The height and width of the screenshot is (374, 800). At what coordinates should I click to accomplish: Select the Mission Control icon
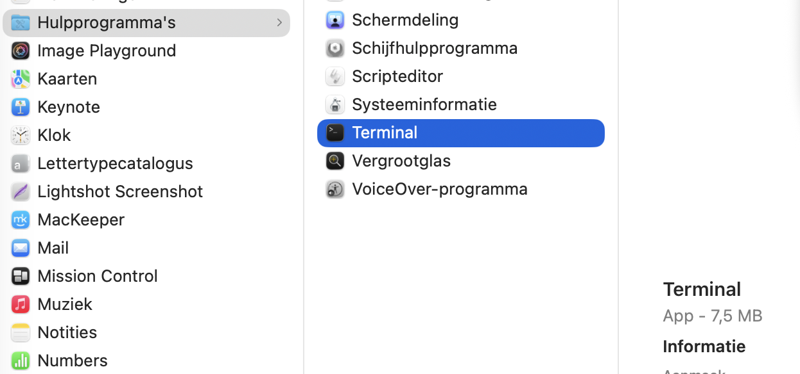coord(20,275)
